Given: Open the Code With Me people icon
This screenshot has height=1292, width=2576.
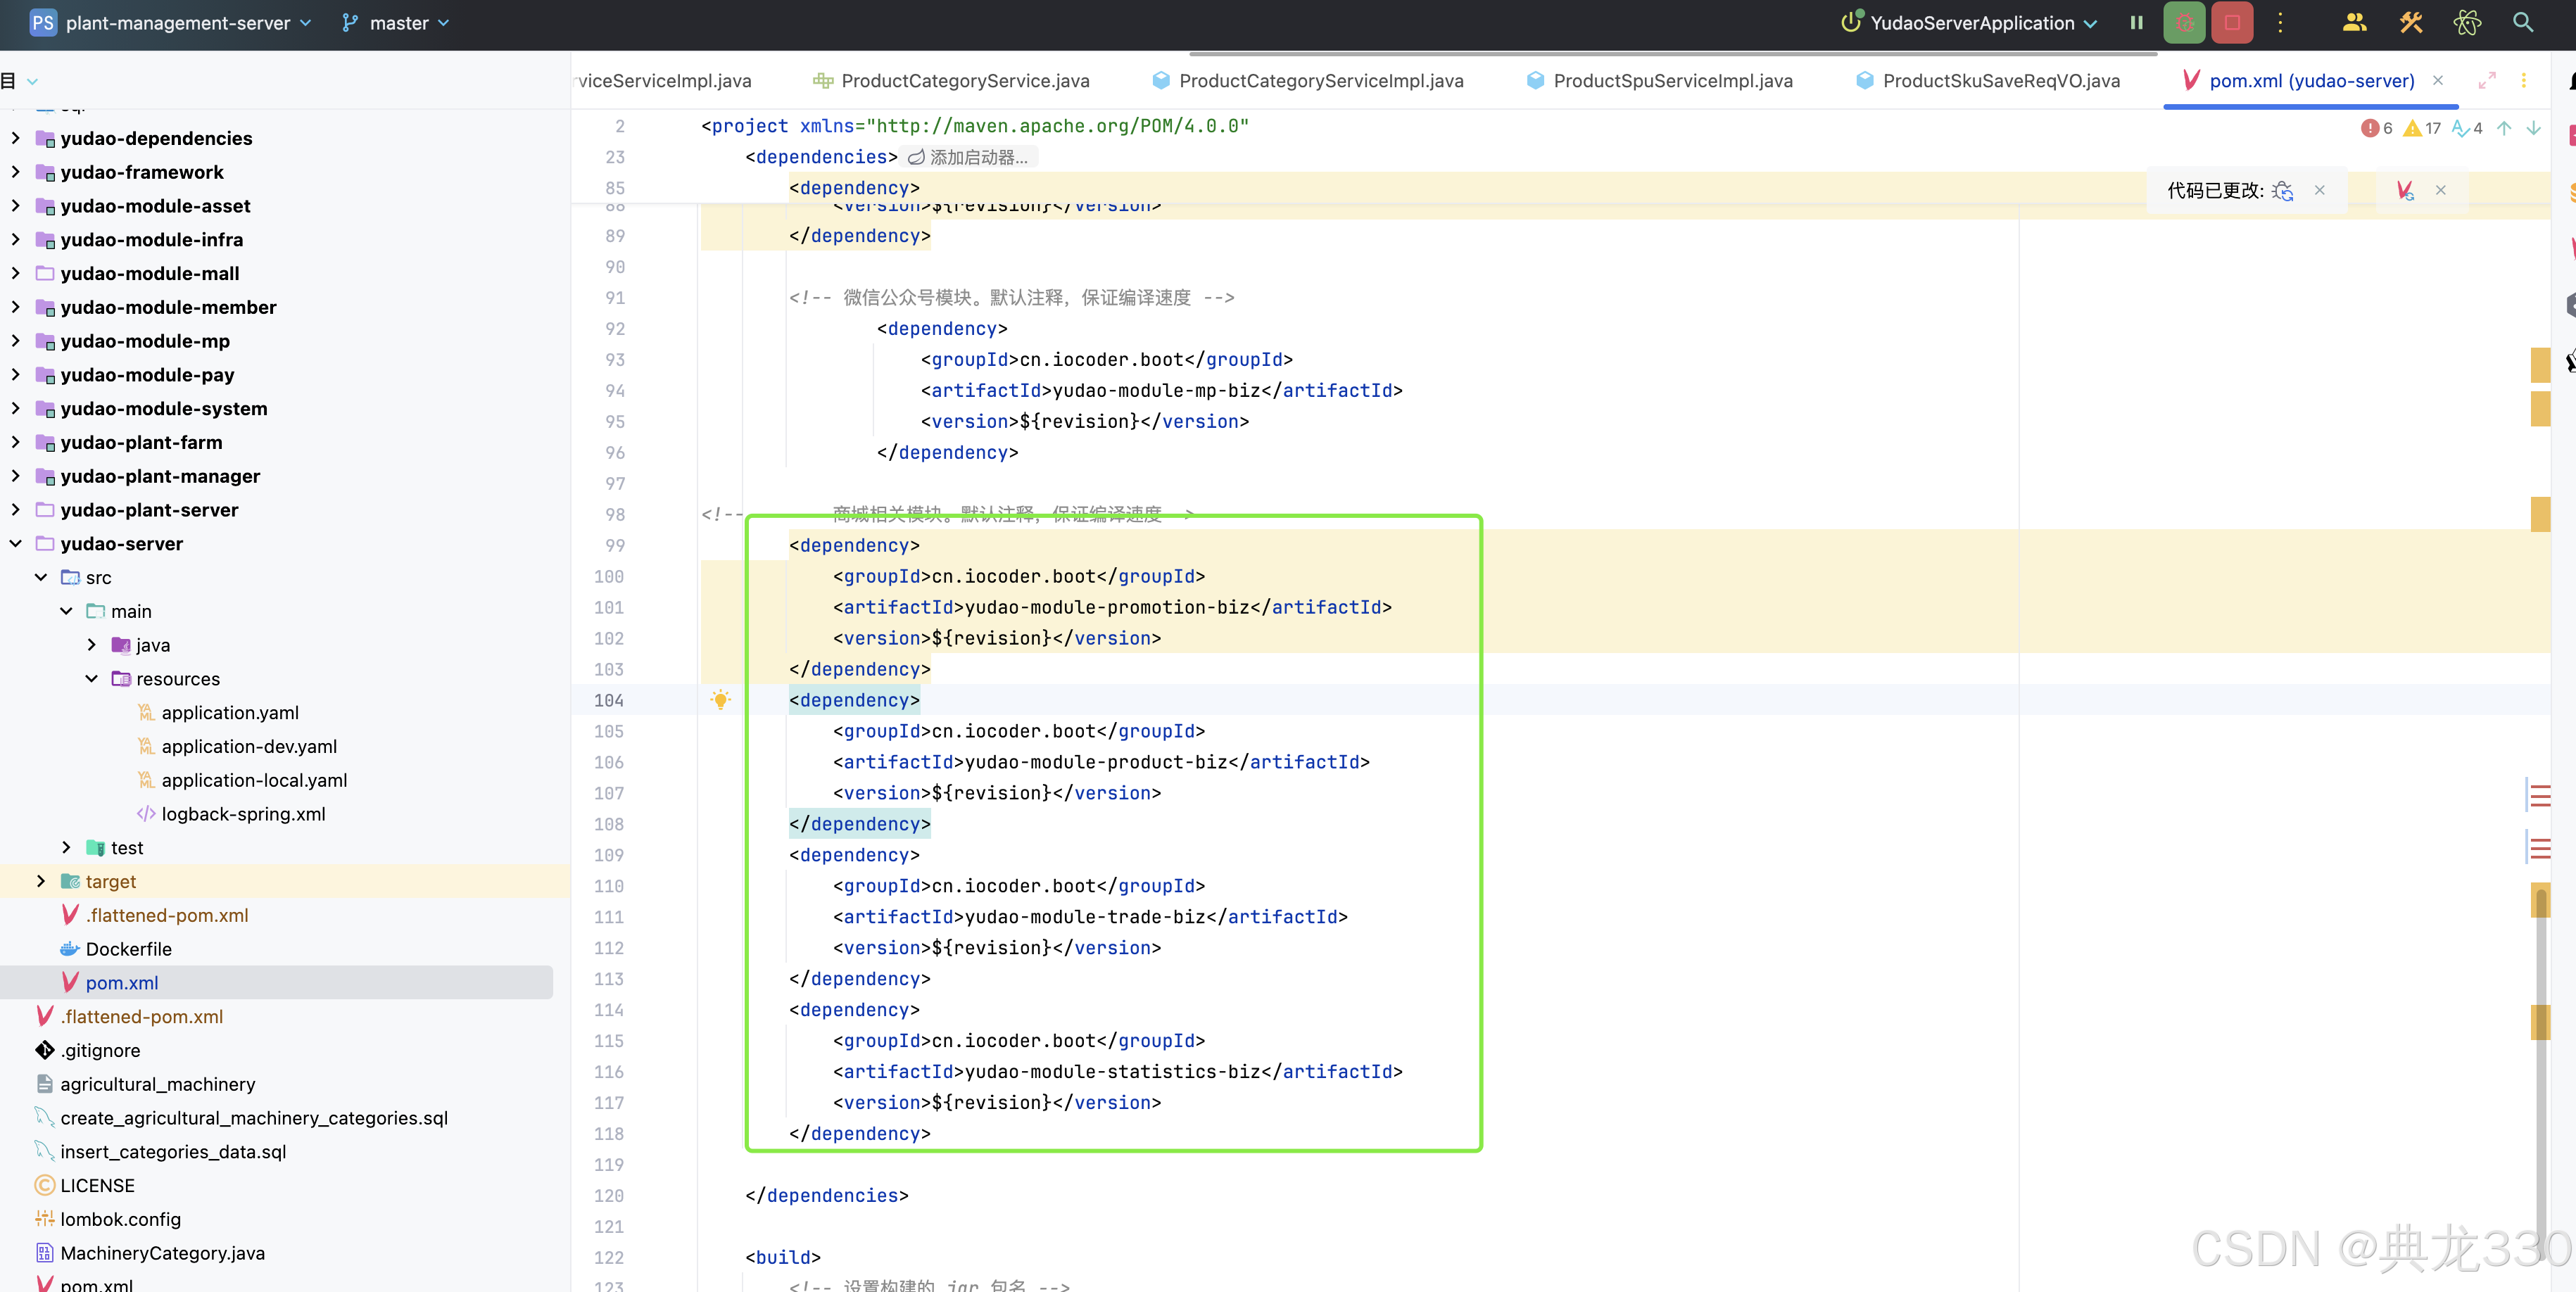Looking at the screenshot, I should [x=2354, y=22].
